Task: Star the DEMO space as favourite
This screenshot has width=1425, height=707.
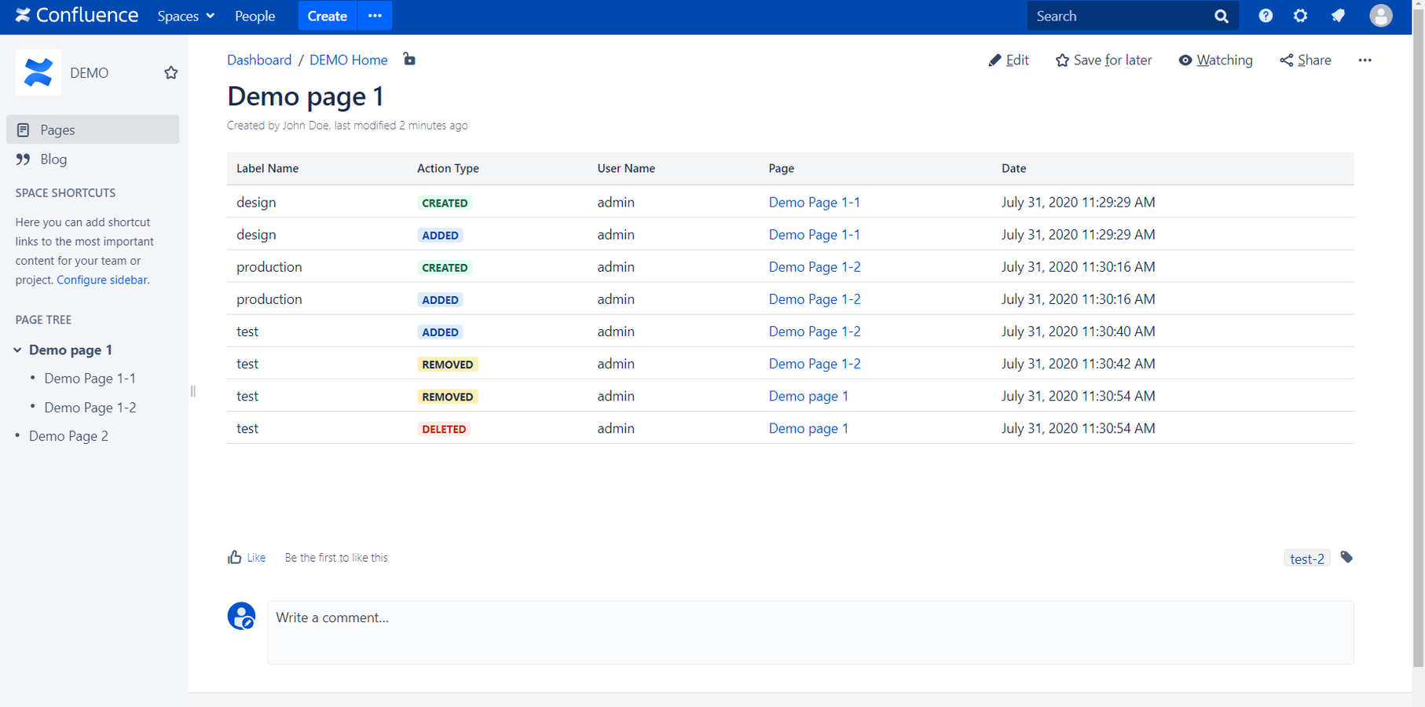Action: [x=170, y=73]
